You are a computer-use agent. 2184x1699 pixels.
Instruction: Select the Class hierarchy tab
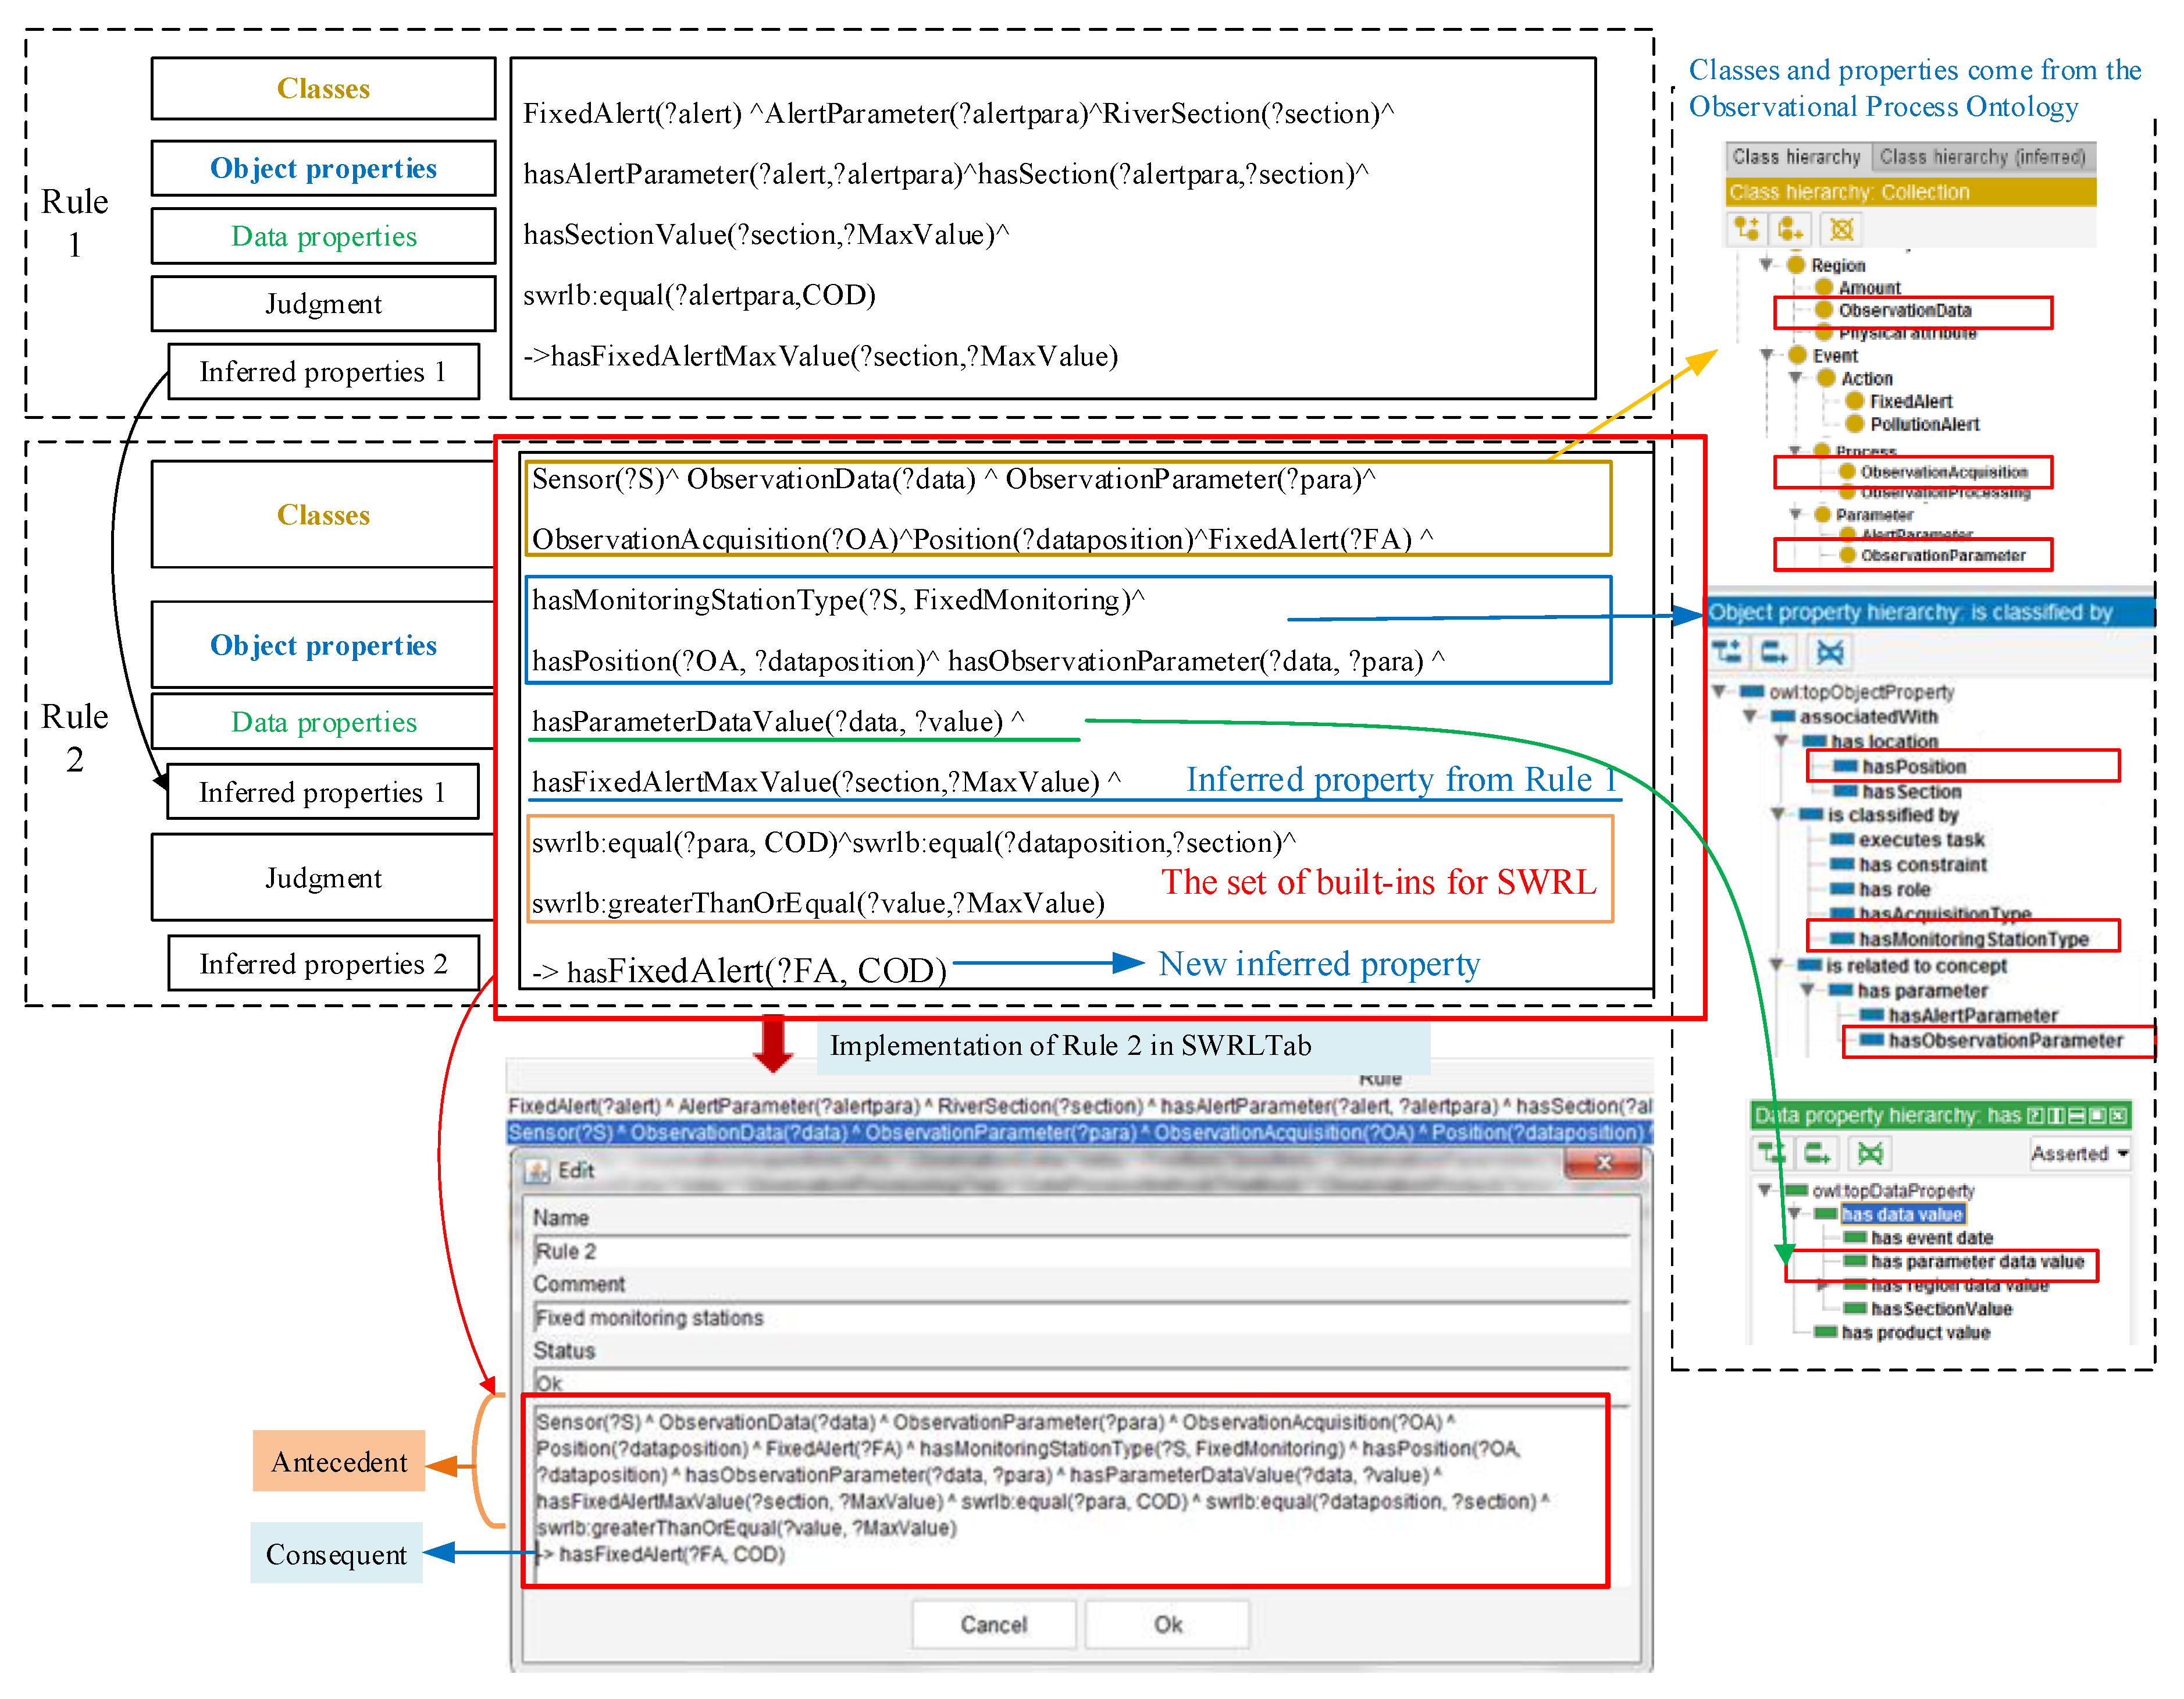pos(1796,157)
